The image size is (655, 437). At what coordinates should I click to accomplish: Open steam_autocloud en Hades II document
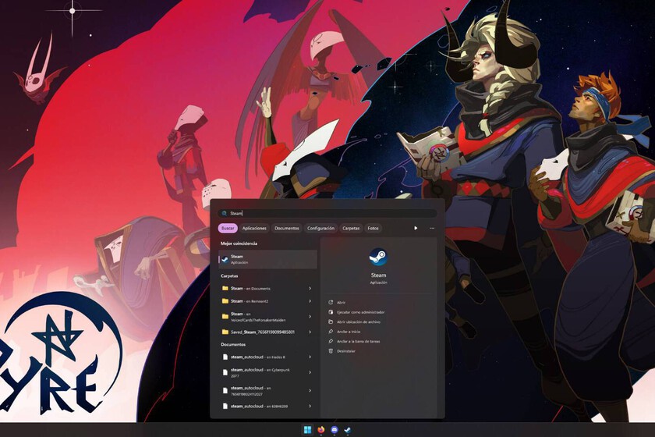click(267, 357)
